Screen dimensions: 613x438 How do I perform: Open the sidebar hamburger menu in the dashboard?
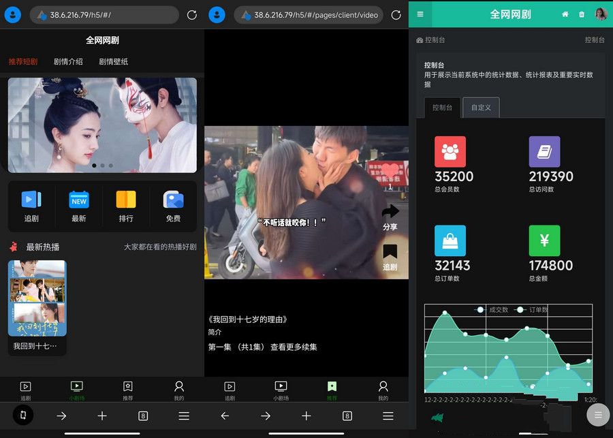[x=420, y=14]
